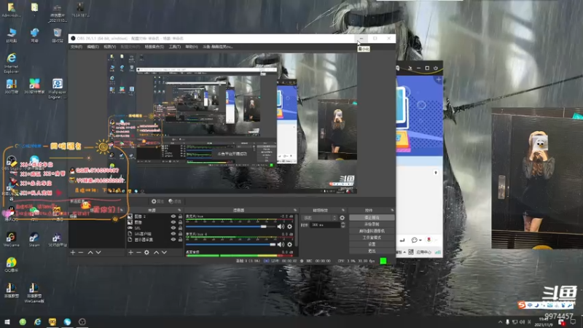Image resolution: width=583 pixels, height=328 pixels.
Task: Click the 退出 exit button in Controls
Action: pyautogui.click(x=372, y=251)
